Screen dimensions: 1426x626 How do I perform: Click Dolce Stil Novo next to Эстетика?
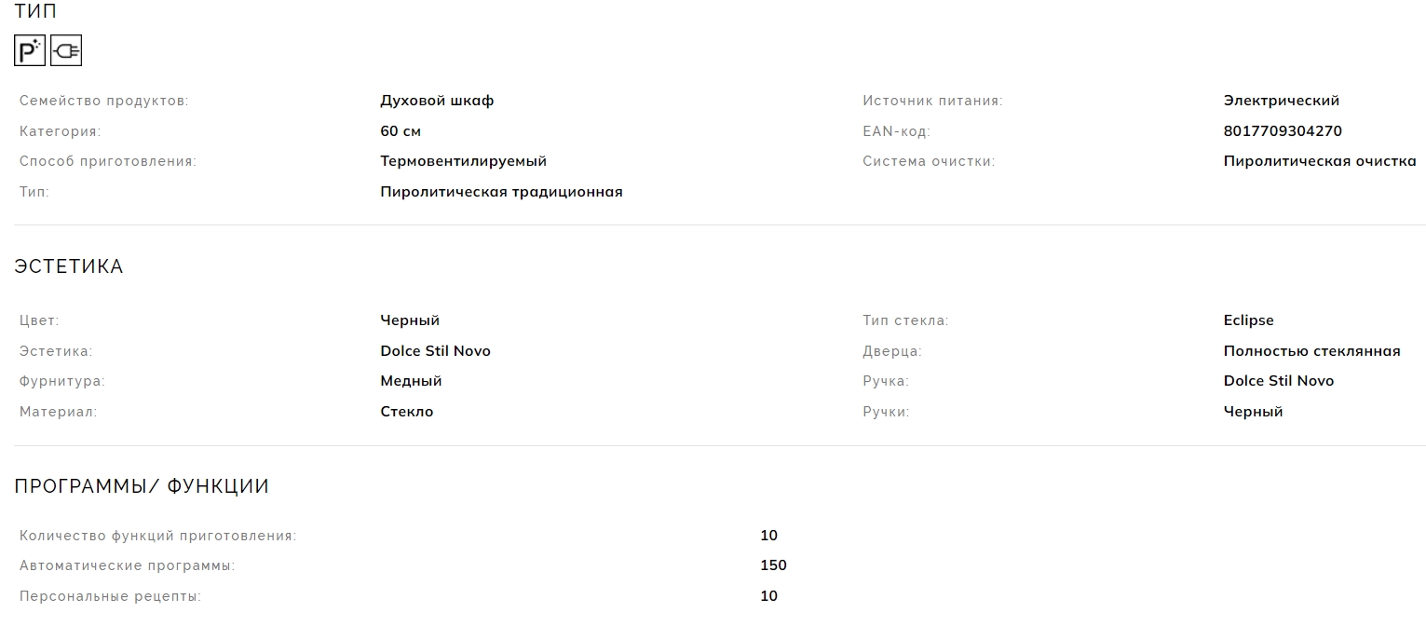[435, 351]
